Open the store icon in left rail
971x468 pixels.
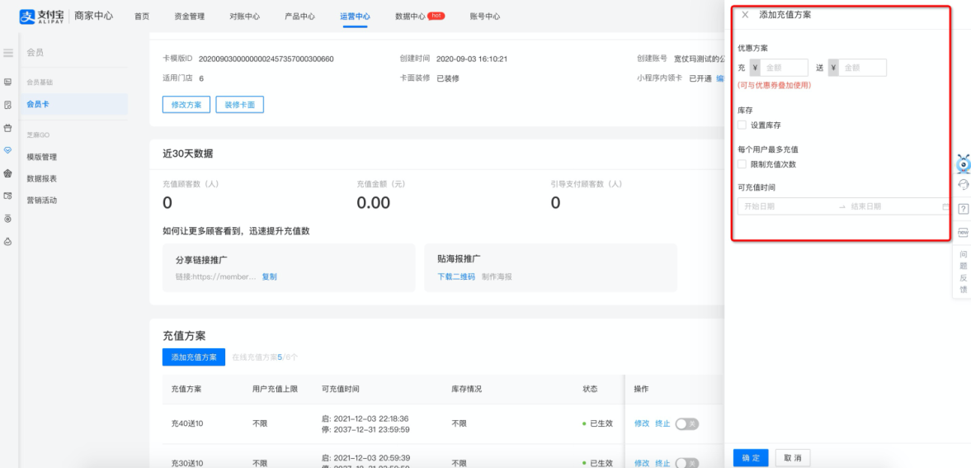point(8,173)
